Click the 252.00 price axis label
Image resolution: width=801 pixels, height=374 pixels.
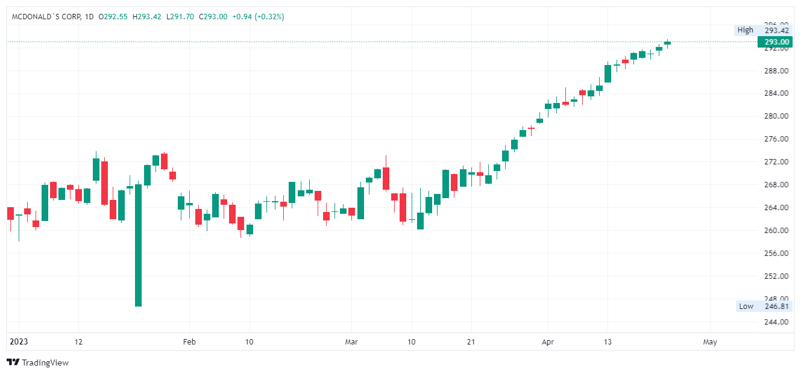pyautogui.click(x=776, y=276)
